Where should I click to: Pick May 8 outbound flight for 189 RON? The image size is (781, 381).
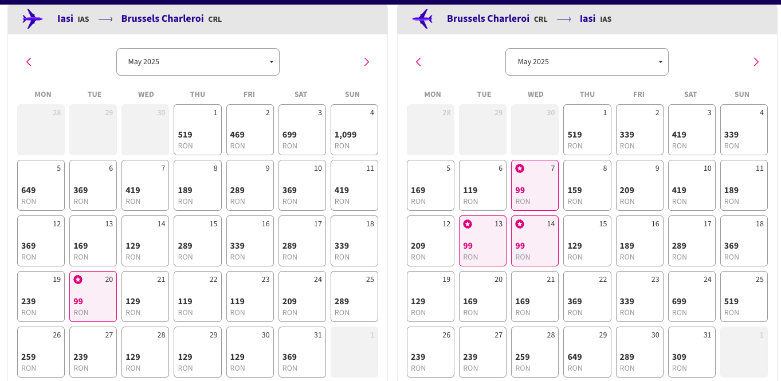click(197, 186)
